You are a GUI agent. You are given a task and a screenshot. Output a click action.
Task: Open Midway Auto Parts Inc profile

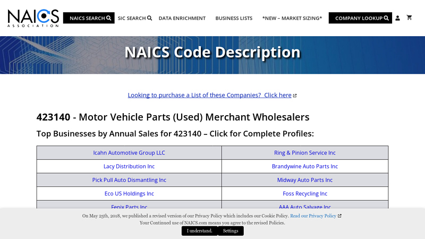[304, 180]
